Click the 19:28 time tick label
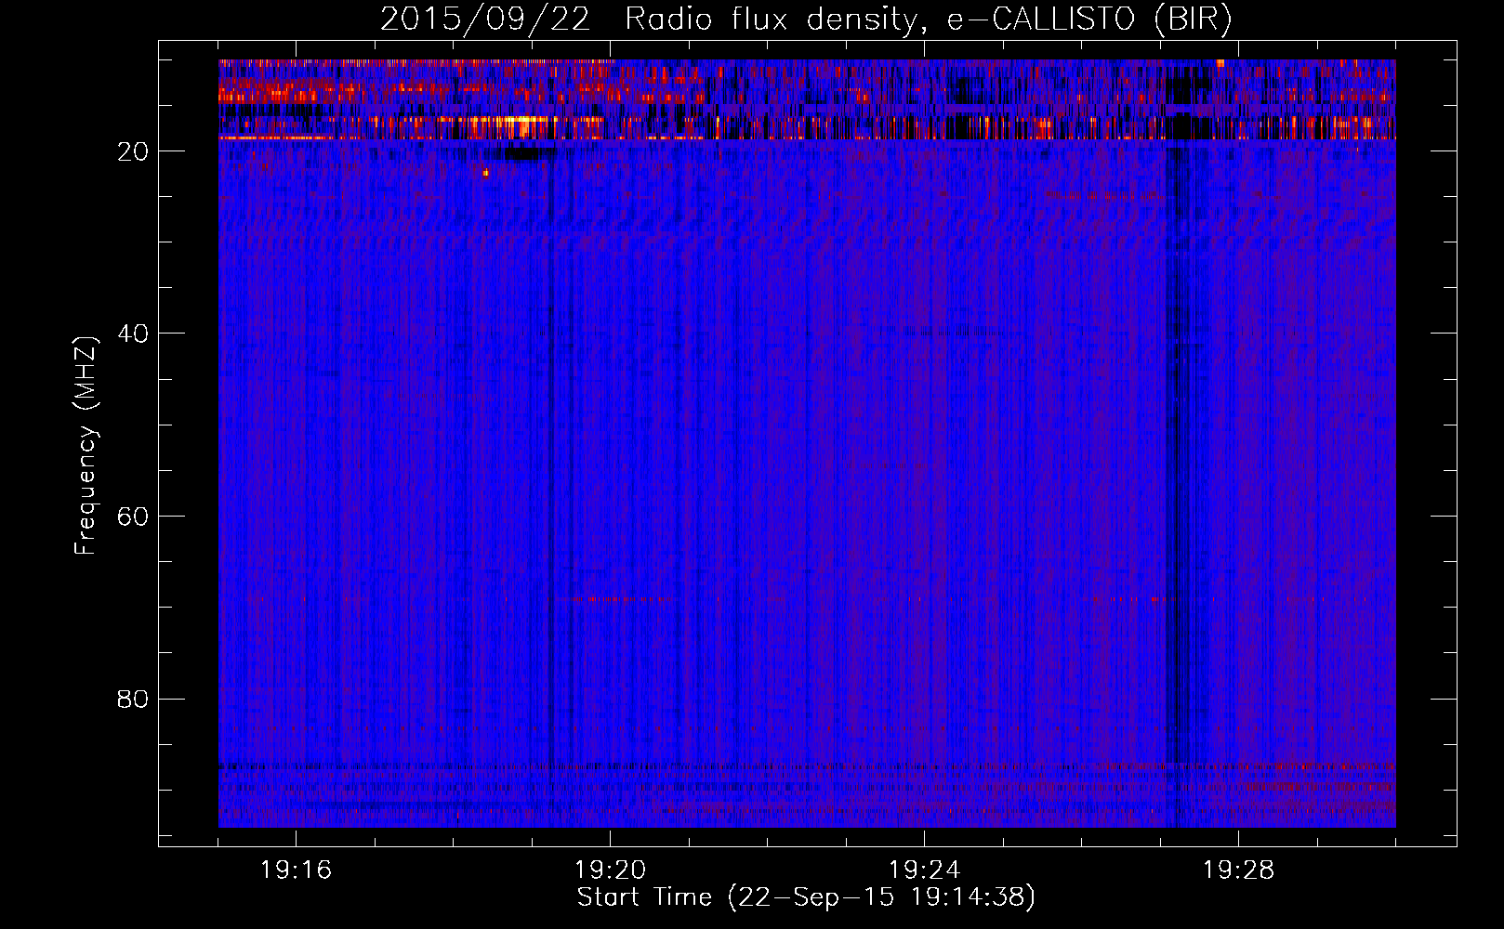1504x929 pixels. pyautogui.click(x=1239, y=870)
